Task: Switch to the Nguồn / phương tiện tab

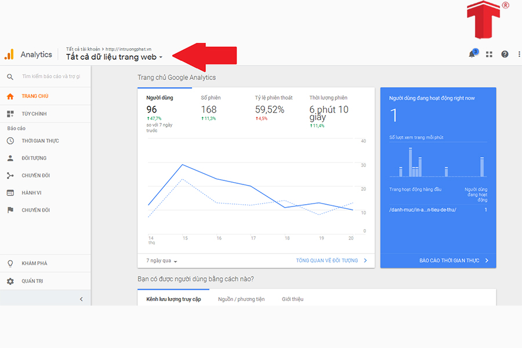Action: pyautogui.click(x=241, y=299)
